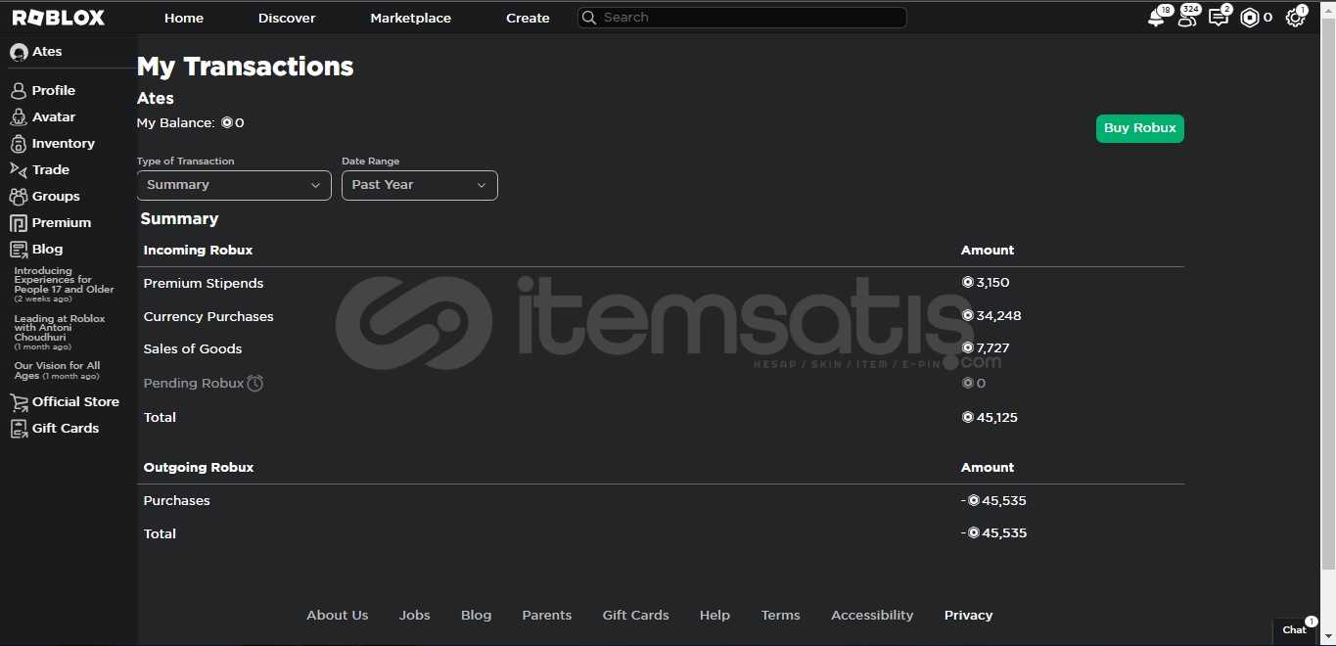Click the Roblox logo in the header

[x=58, y=18]
